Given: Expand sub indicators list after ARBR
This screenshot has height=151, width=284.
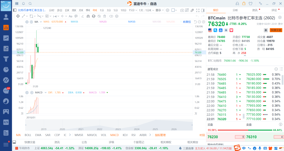Looking at the screenshot, I should click(150, 135).
